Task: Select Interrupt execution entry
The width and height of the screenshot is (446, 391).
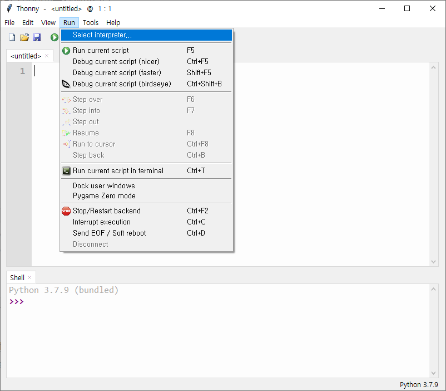Action: coord(146,222)
